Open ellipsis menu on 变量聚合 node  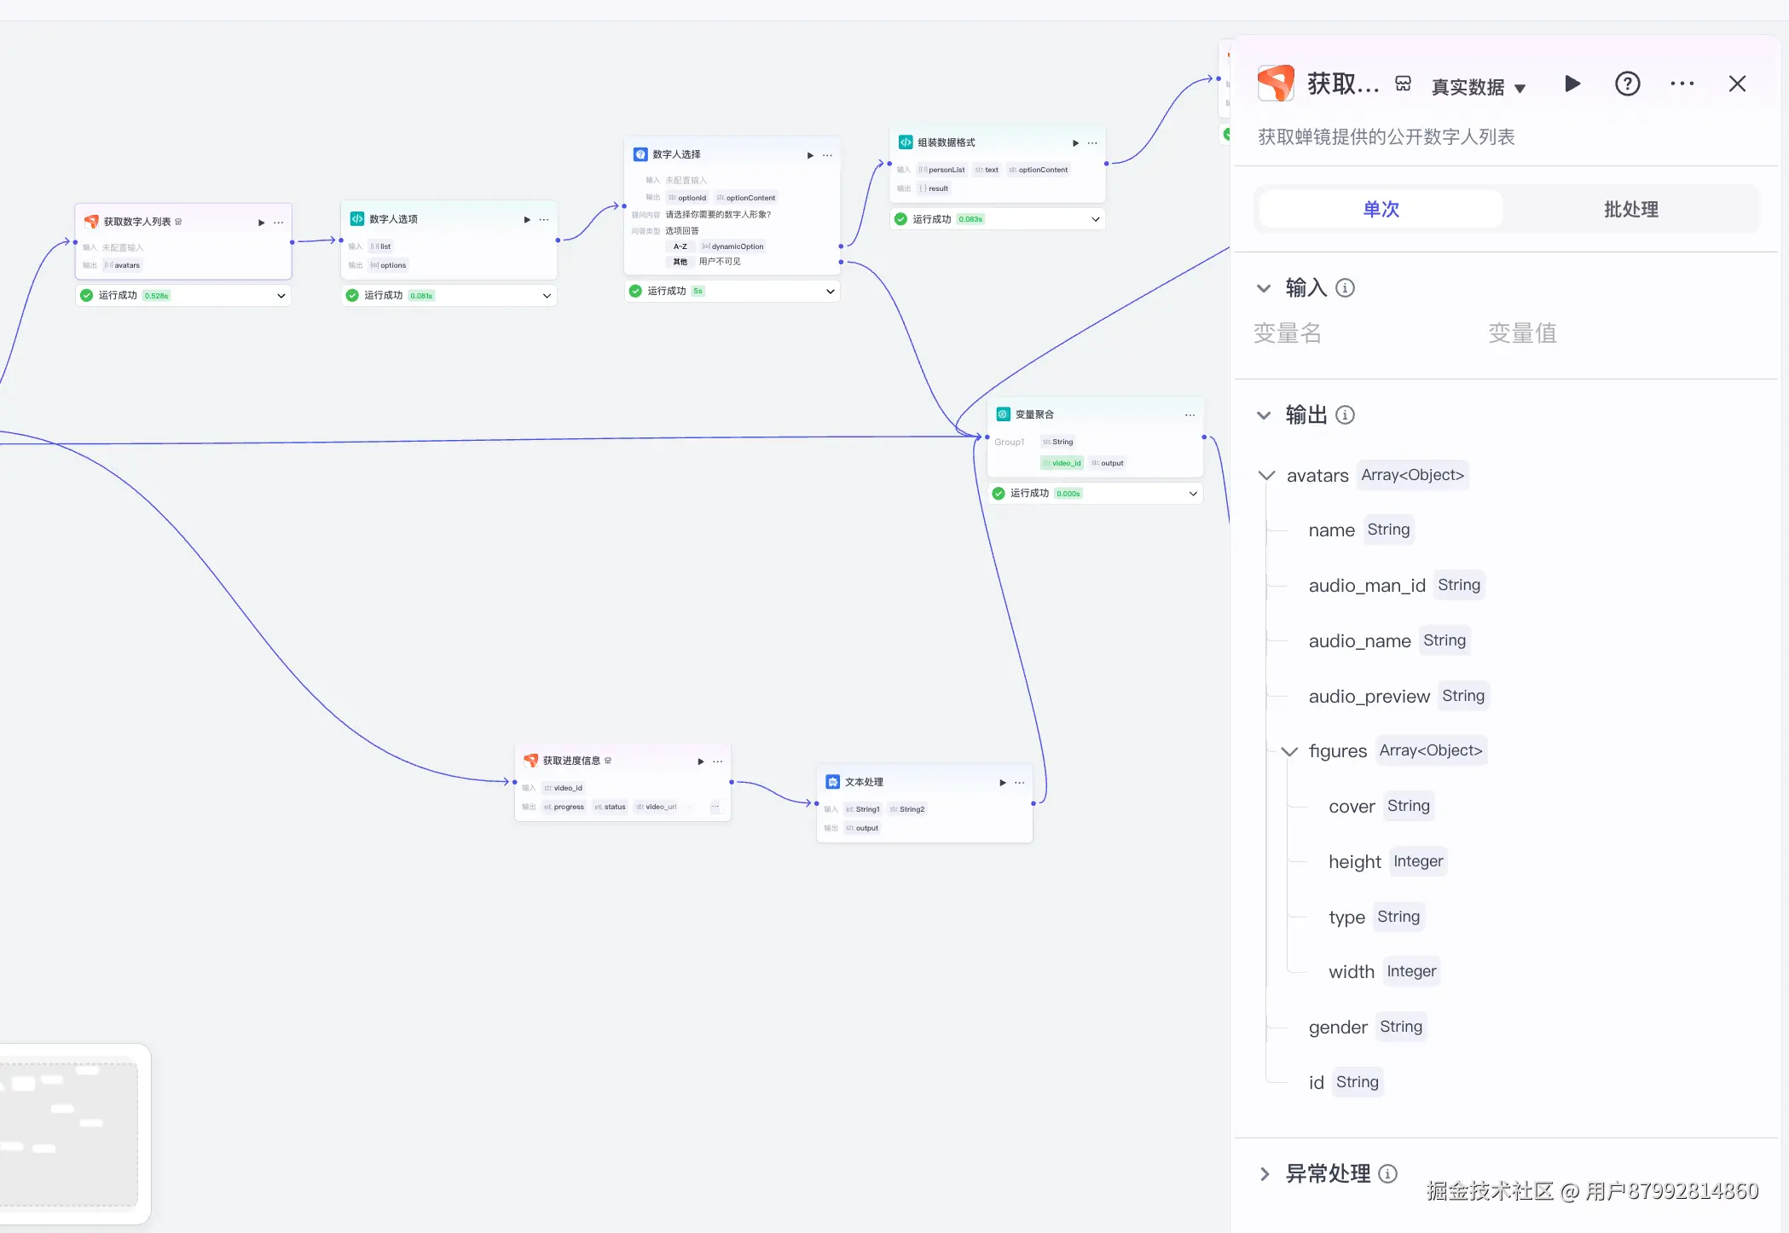pyautogui.click(x=1190, y=415)
